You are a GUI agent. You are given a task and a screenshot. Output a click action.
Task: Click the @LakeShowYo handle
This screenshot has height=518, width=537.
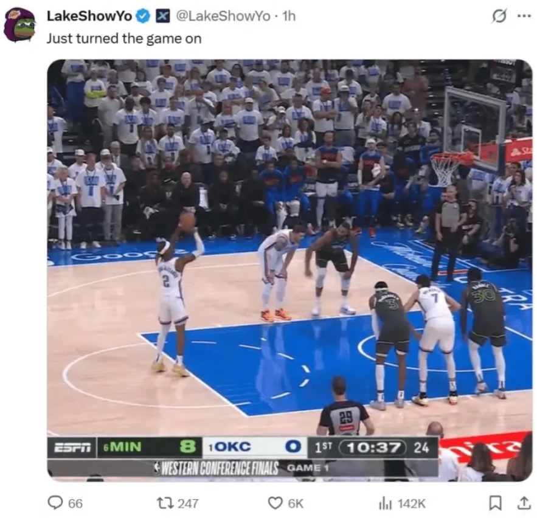tap(223, 16)
